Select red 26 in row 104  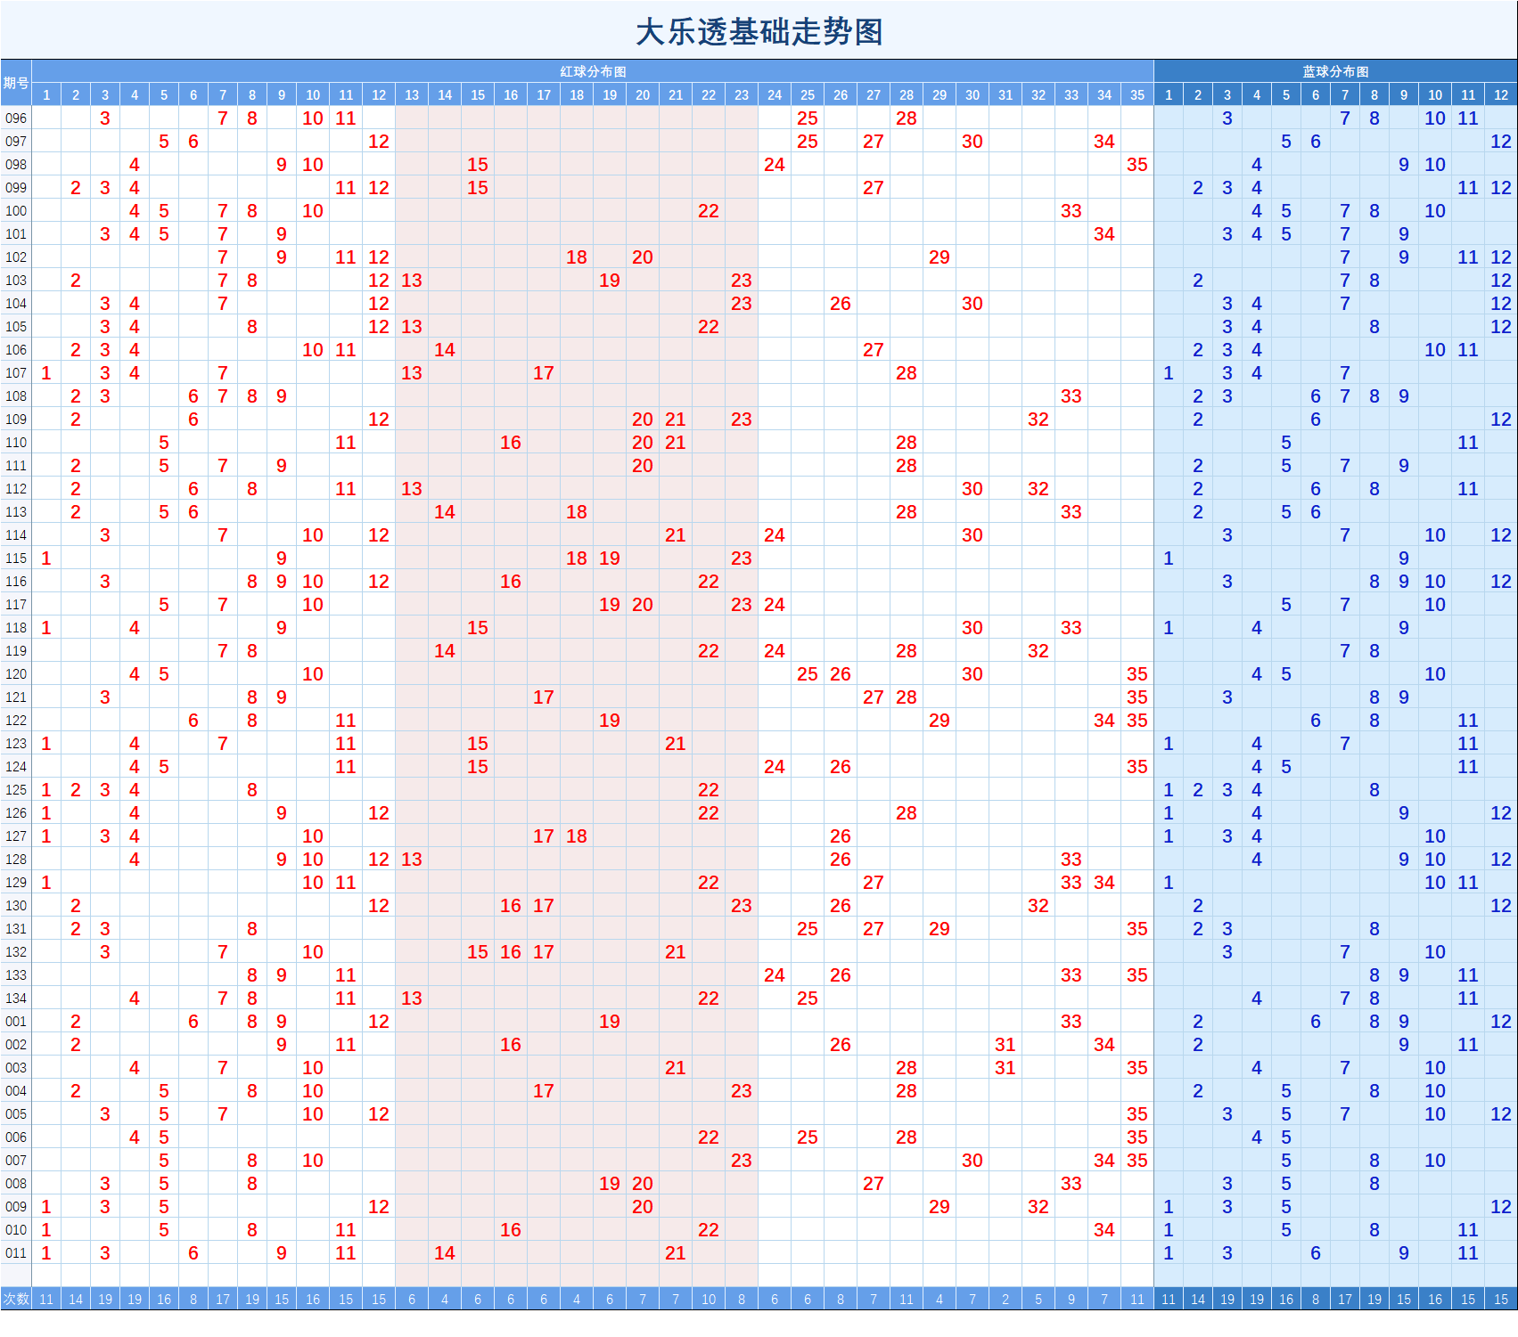click(x=841, y=303)
